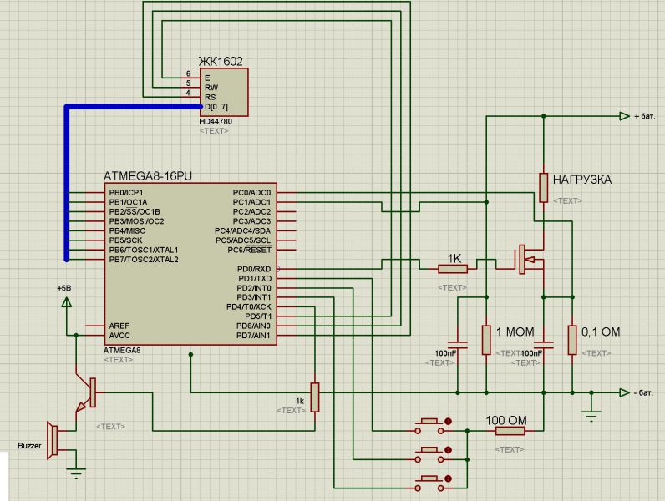Select the Buzzer speaker symbol
Image resolution: width=665 pixels, height=501 pixels.
[x=52, y=440]
